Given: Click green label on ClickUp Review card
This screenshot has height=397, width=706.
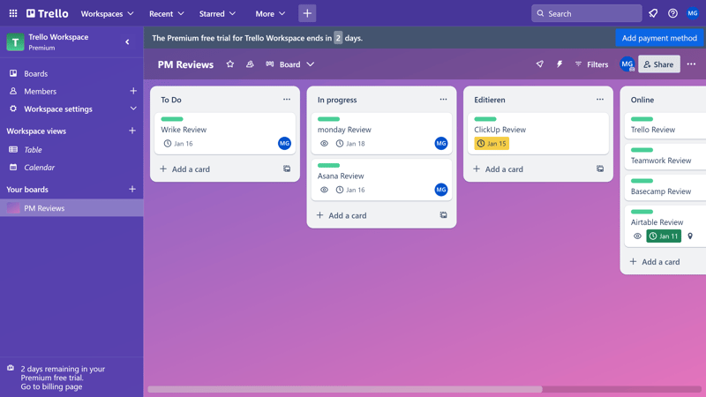Looking at the screenshot, I should (x=485, y=119).
